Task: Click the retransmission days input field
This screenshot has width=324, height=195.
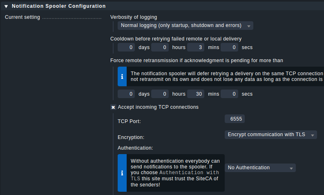Action: [126, 94]
